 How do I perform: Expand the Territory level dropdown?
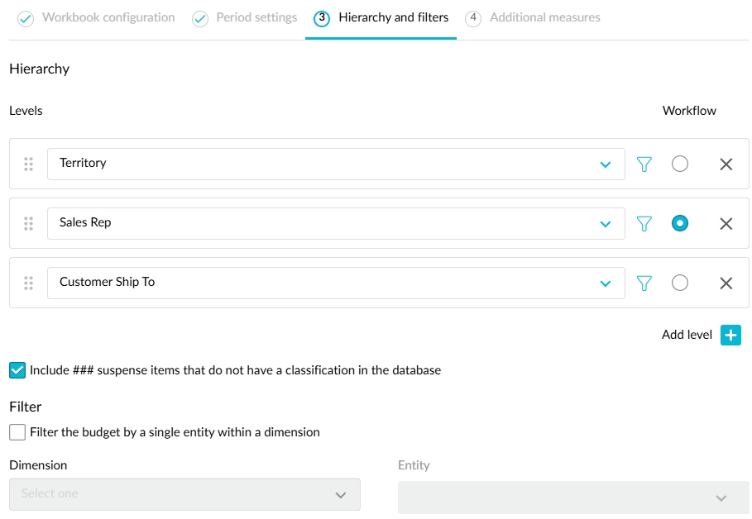(x=605, y=164)
